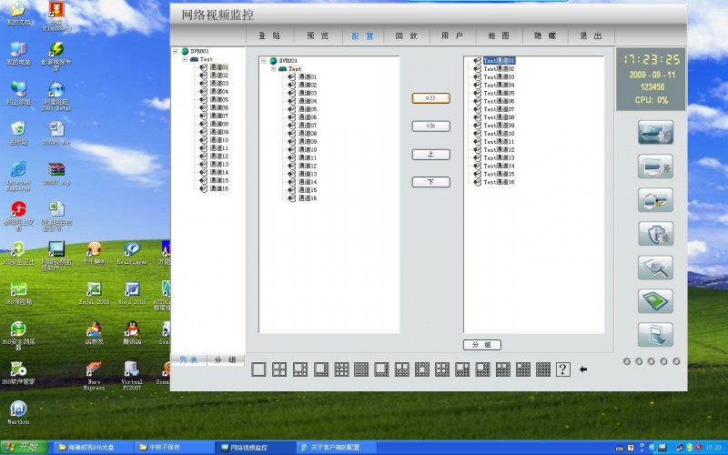Select the 3x3 nine-window layout icon
Image resolution: width=728 pixels, height=455 pixels.
(341, 369)
